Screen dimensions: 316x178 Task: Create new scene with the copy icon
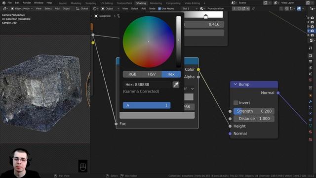pos(266,3)
